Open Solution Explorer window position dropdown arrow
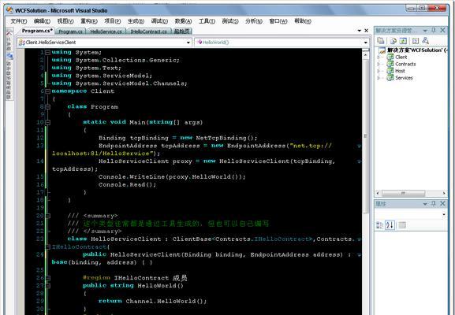The image size is (455, 315). 425,31
